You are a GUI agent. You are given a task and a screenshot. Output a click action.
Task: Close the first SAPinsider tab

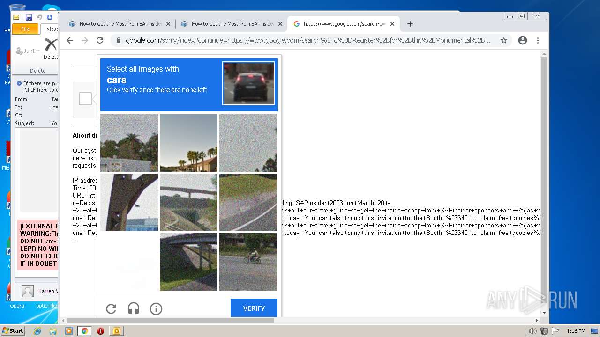click(168, 24)
